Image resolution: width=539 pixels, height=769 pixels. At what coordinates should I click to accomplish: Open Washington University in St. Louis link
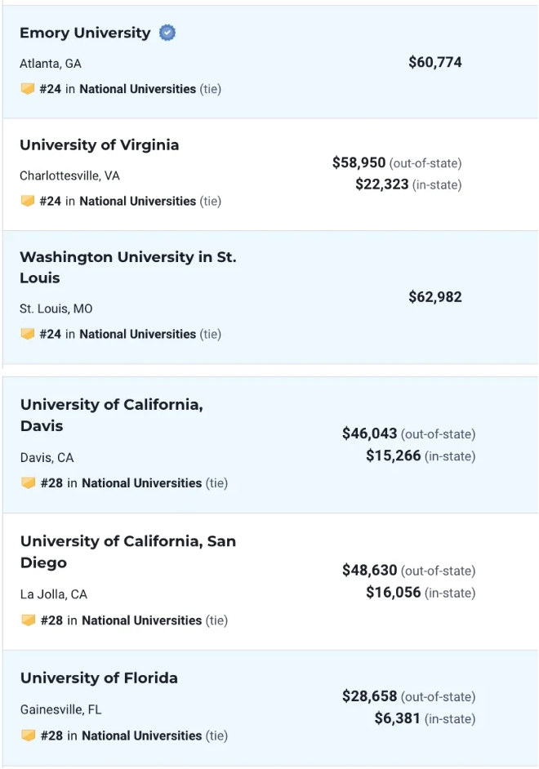tap(127, 267)
